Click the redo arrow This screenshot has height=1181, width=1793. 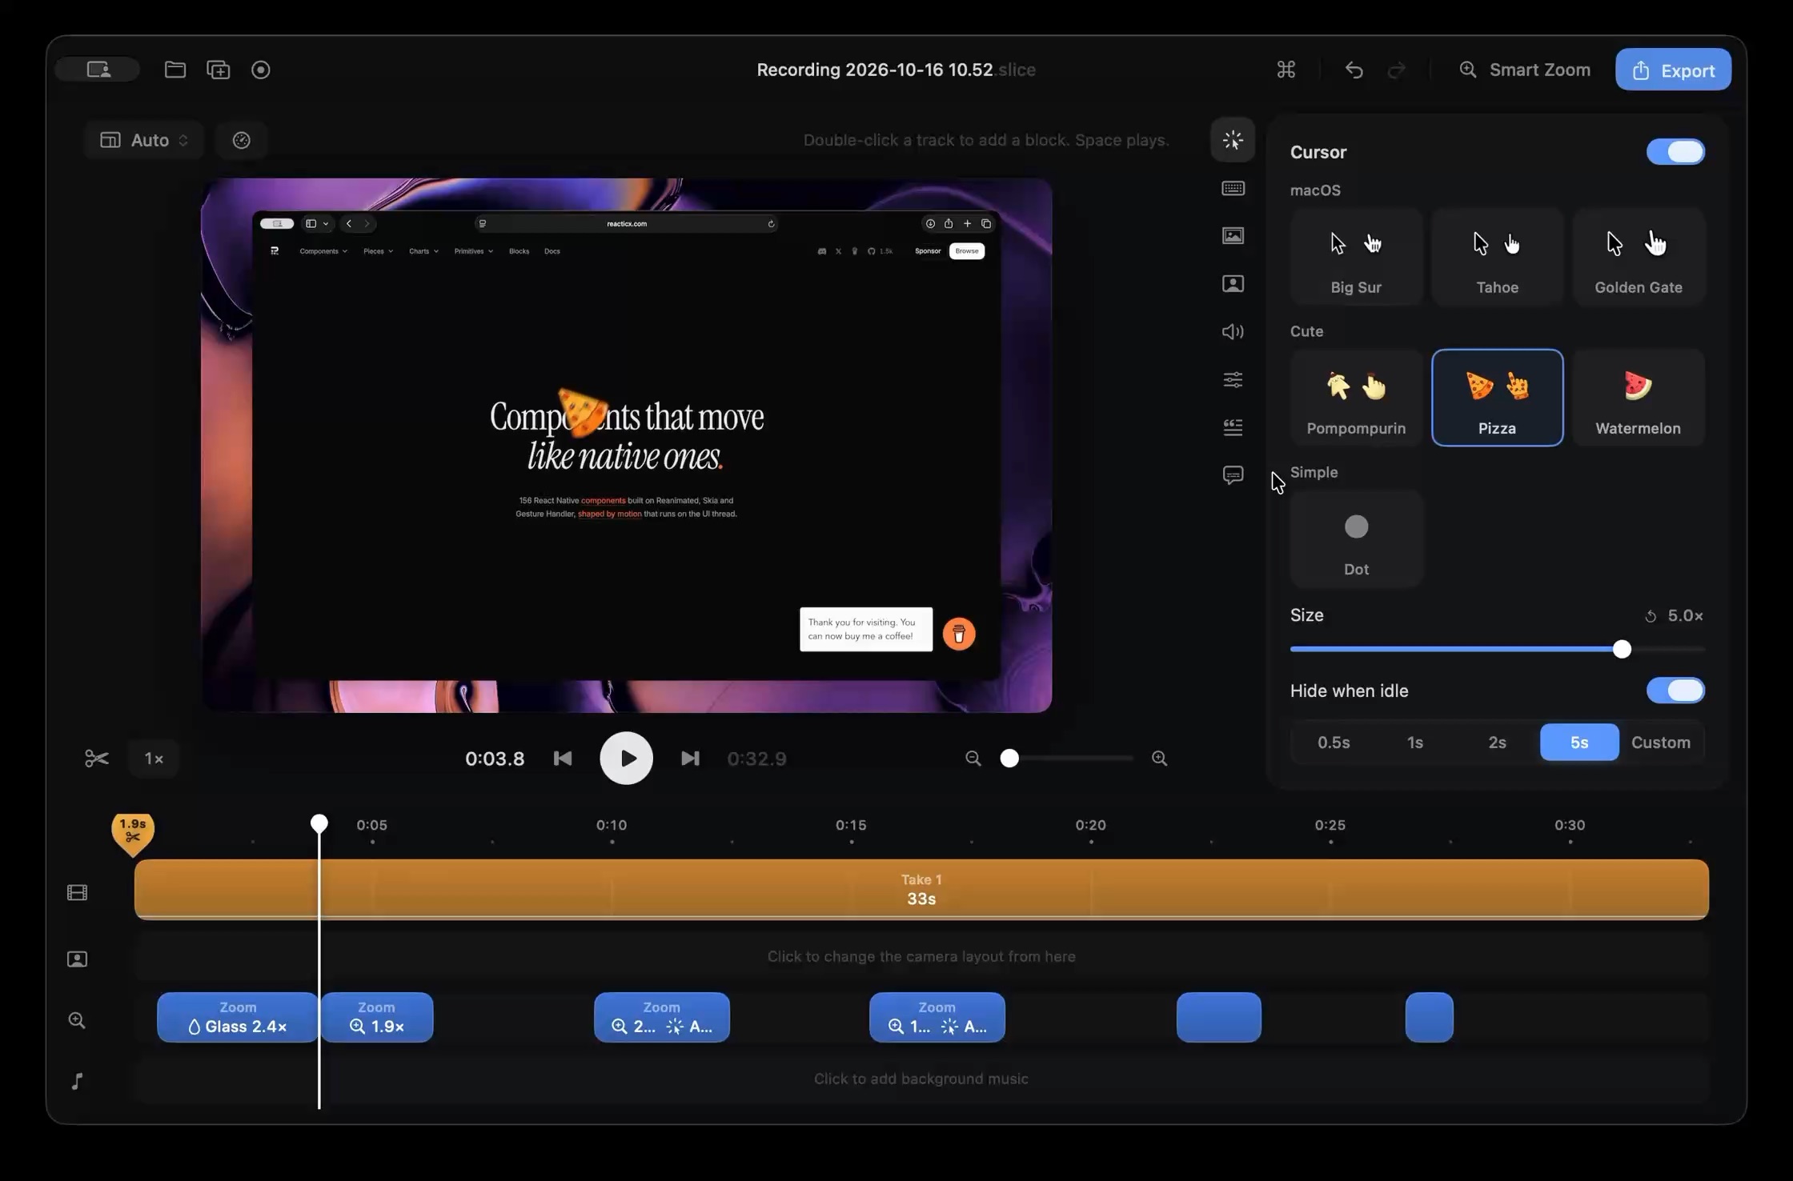point(1396,70)
